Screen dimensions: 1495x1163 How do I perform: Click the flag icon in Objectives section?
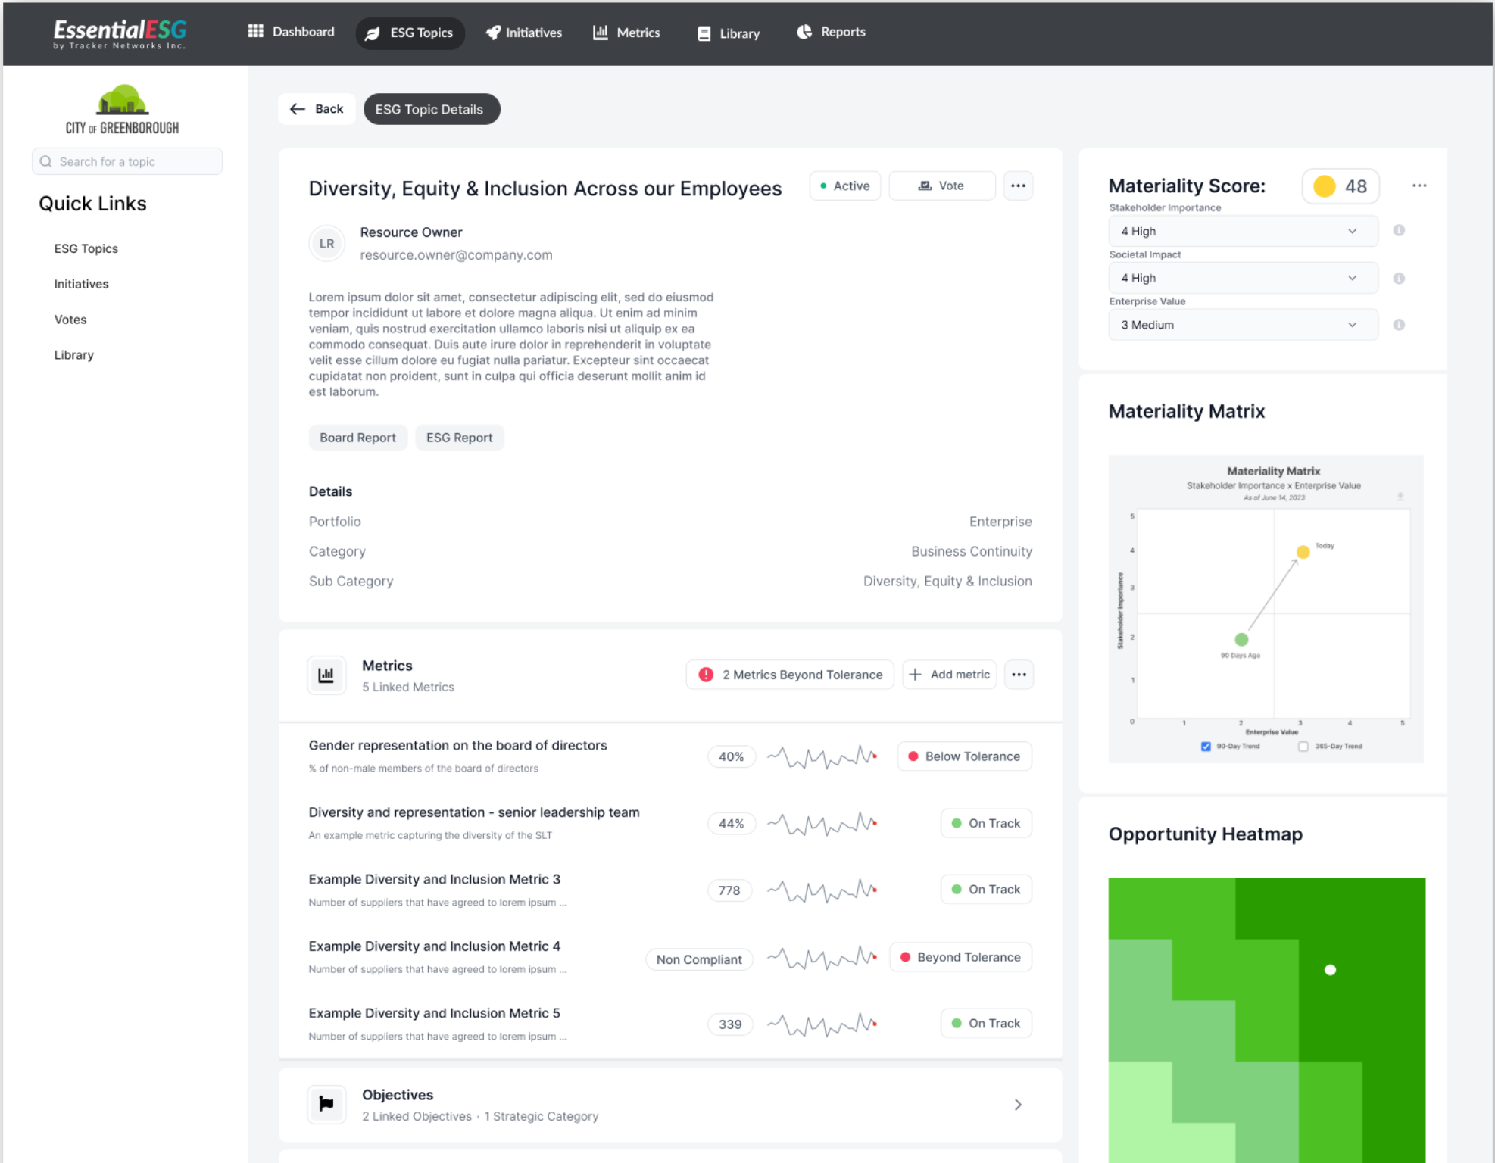click(x=326, y=1105)
